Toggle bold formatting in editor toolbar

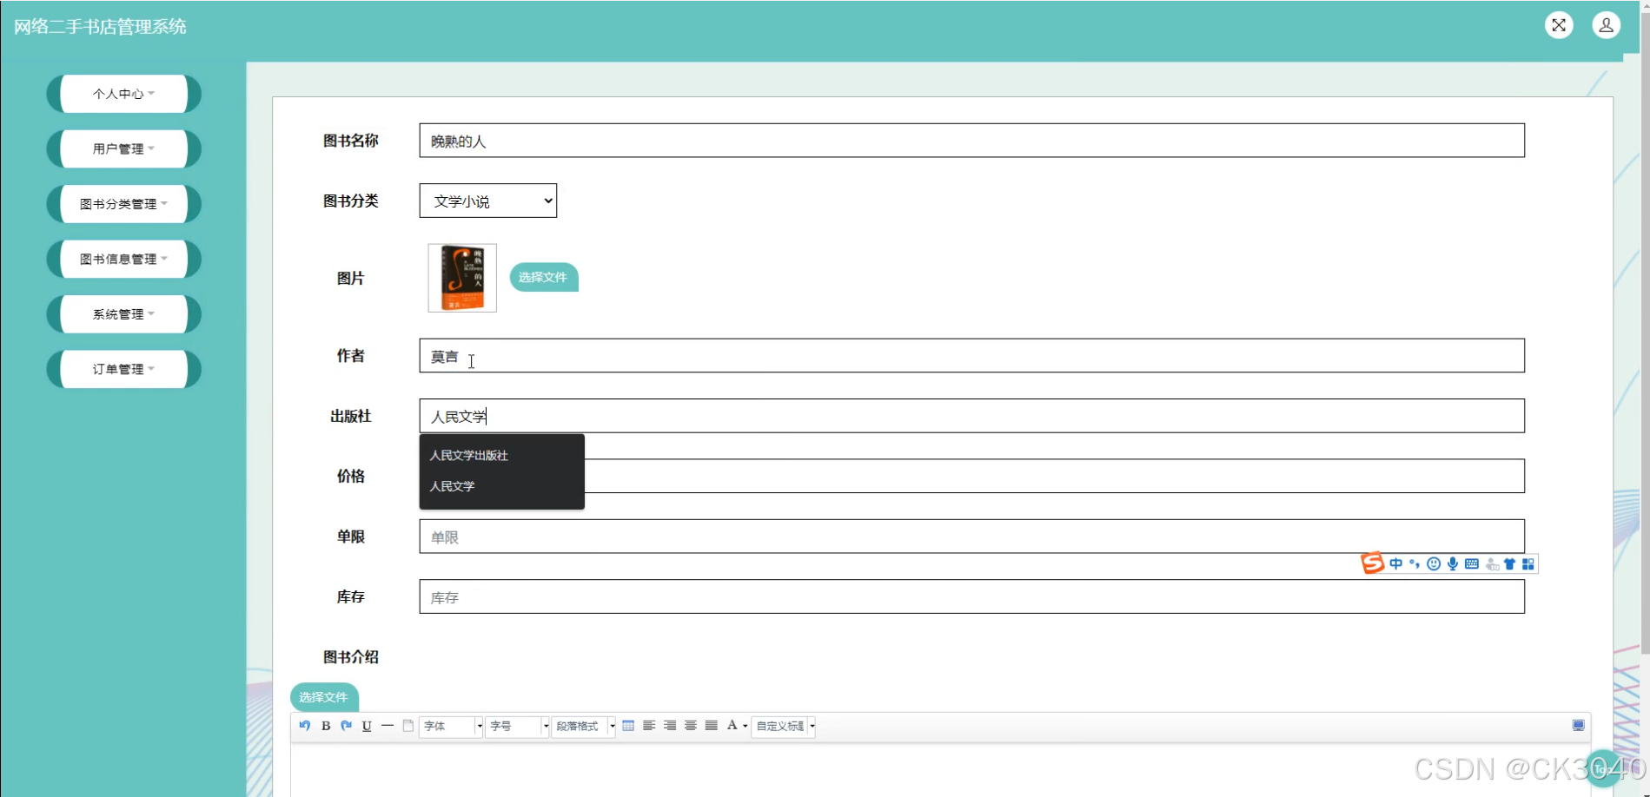point(326,726)
